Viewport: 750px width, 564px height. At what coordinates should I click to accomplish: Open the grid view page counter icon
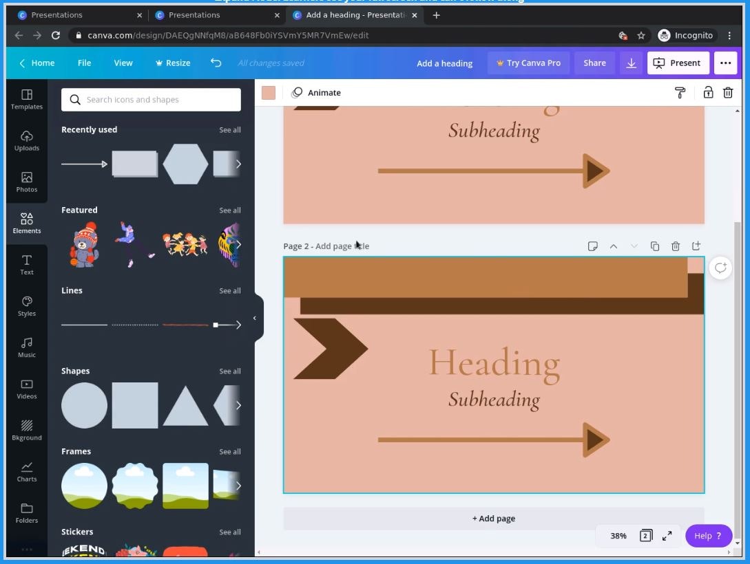(x=646, y=535)
